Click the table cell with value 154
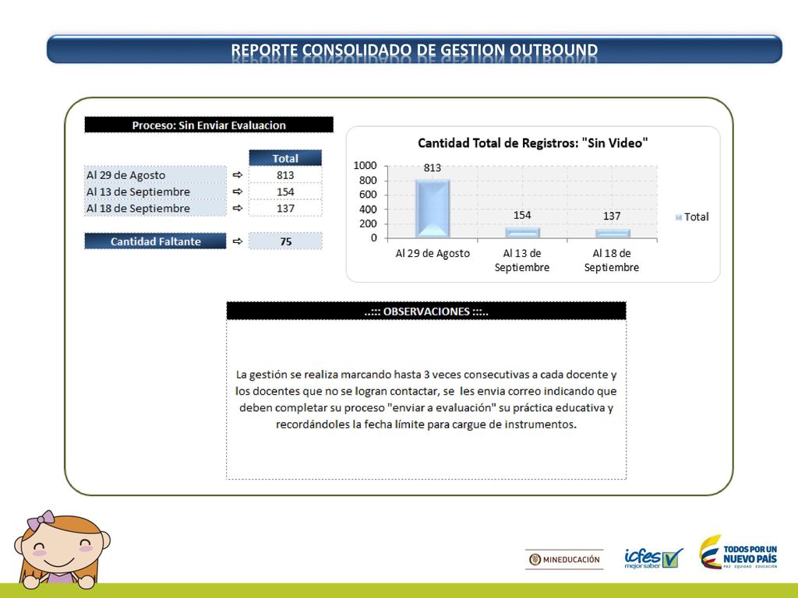The width and height of the screenshot is (798, 598). [285, 192]
